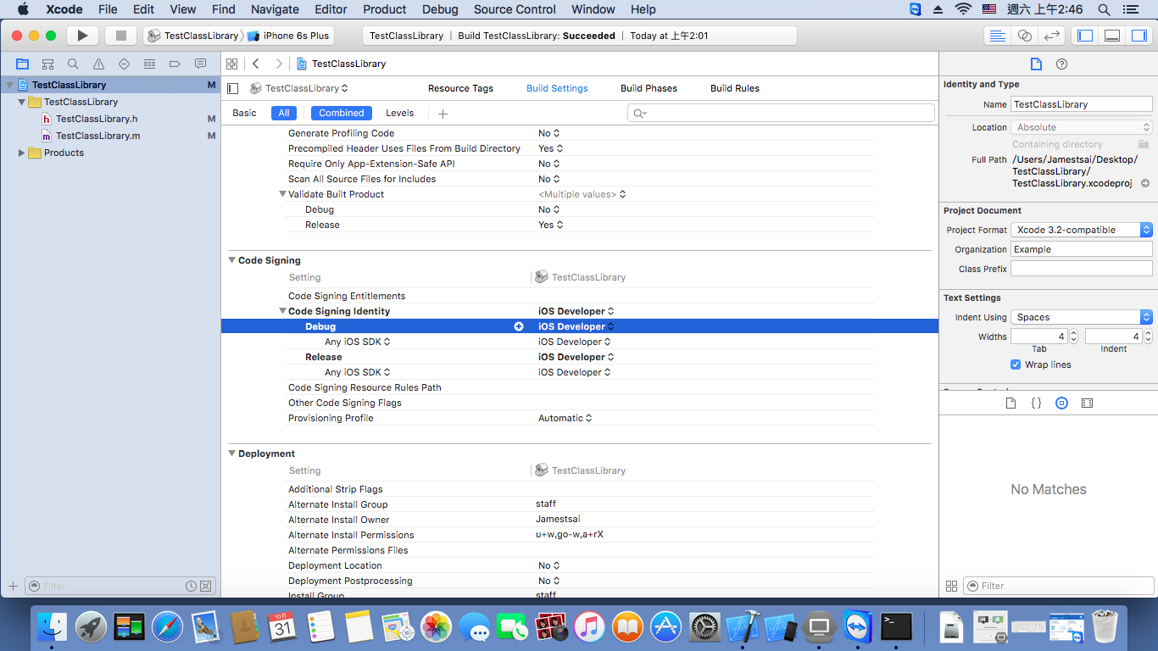Toggle Wrap lines checkbox
This screenshot has width=1158, height=651.
point(1016,364)
